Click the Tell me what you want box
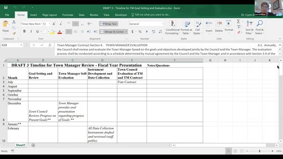The image size is (283, 159). 151,15
